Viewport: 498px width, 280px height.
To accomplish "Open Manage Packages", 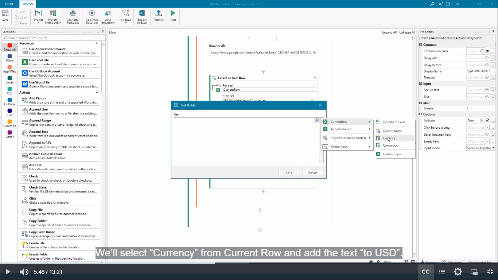I will [x=73, y=17].
